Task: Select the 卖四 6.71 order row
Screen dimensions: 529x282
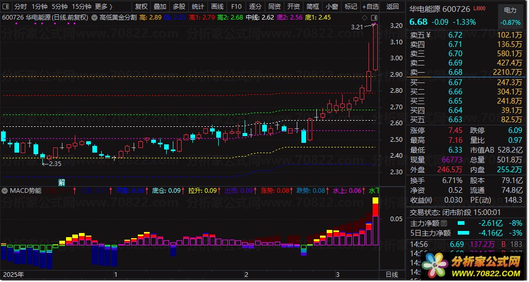Action: point(466,44)
